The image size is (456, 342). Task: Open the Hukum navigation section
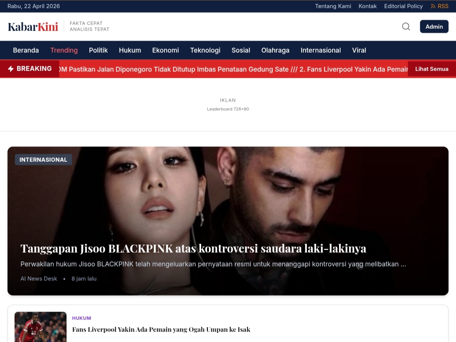click(130, 50)
